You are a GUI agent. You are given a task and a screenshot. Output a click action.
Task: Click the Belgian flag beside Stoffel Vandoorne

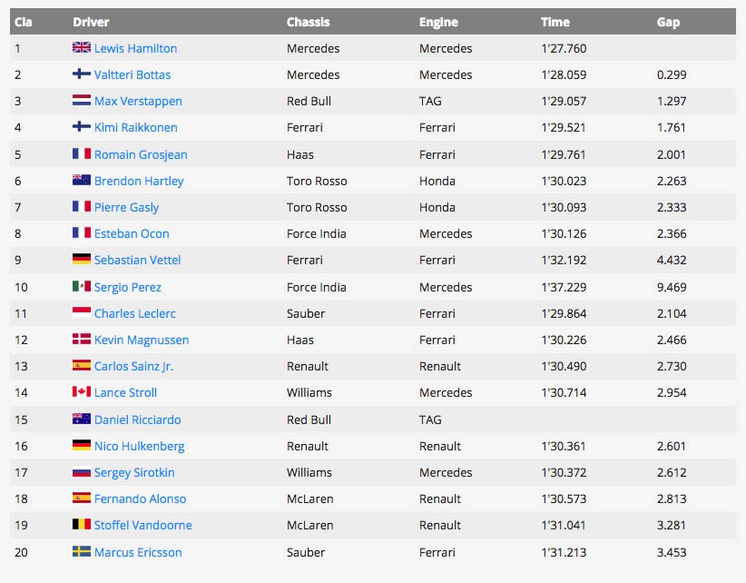coord(81,525)
